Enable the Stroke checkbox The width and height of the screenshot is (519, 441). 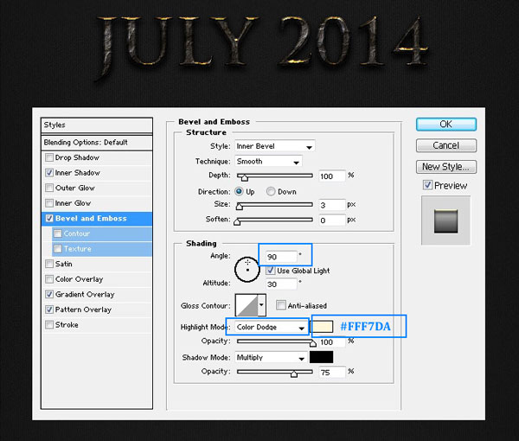49,325
